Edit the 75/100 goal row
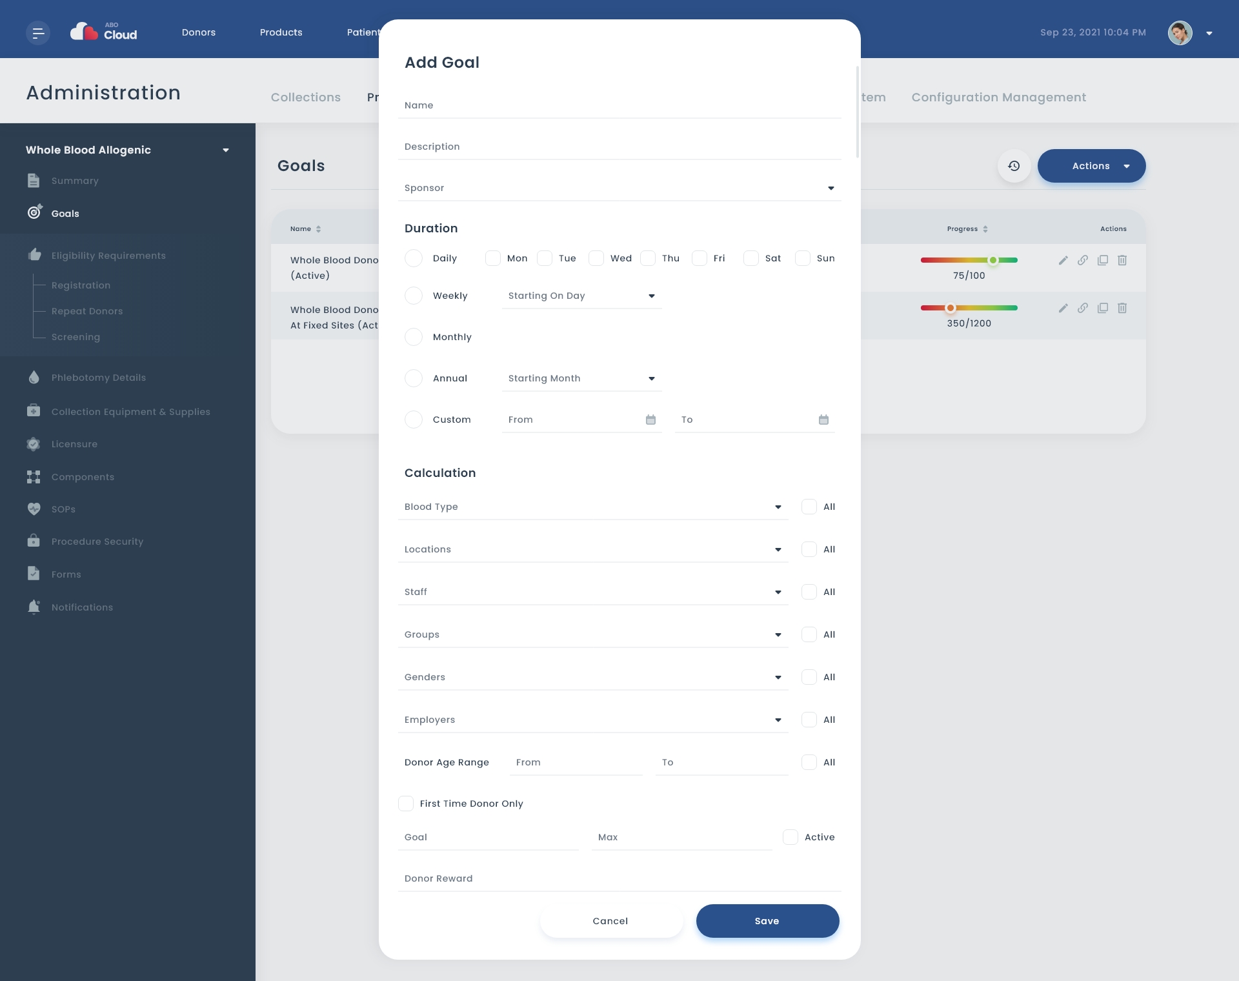The width and height of the screenshot is (1239, 981). coord(1063,260)
